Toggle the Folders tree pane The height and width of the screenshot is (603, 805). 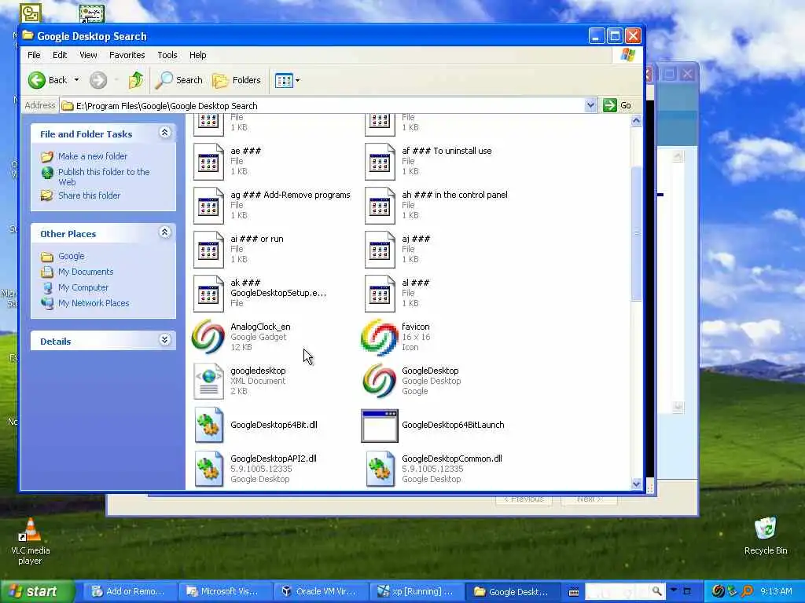(x=237, y=80)
